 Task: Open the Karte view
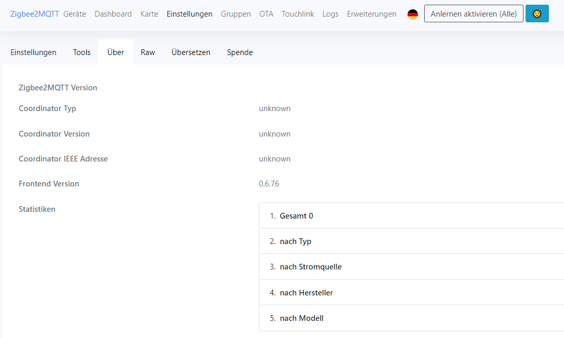[x=149, y=14]
